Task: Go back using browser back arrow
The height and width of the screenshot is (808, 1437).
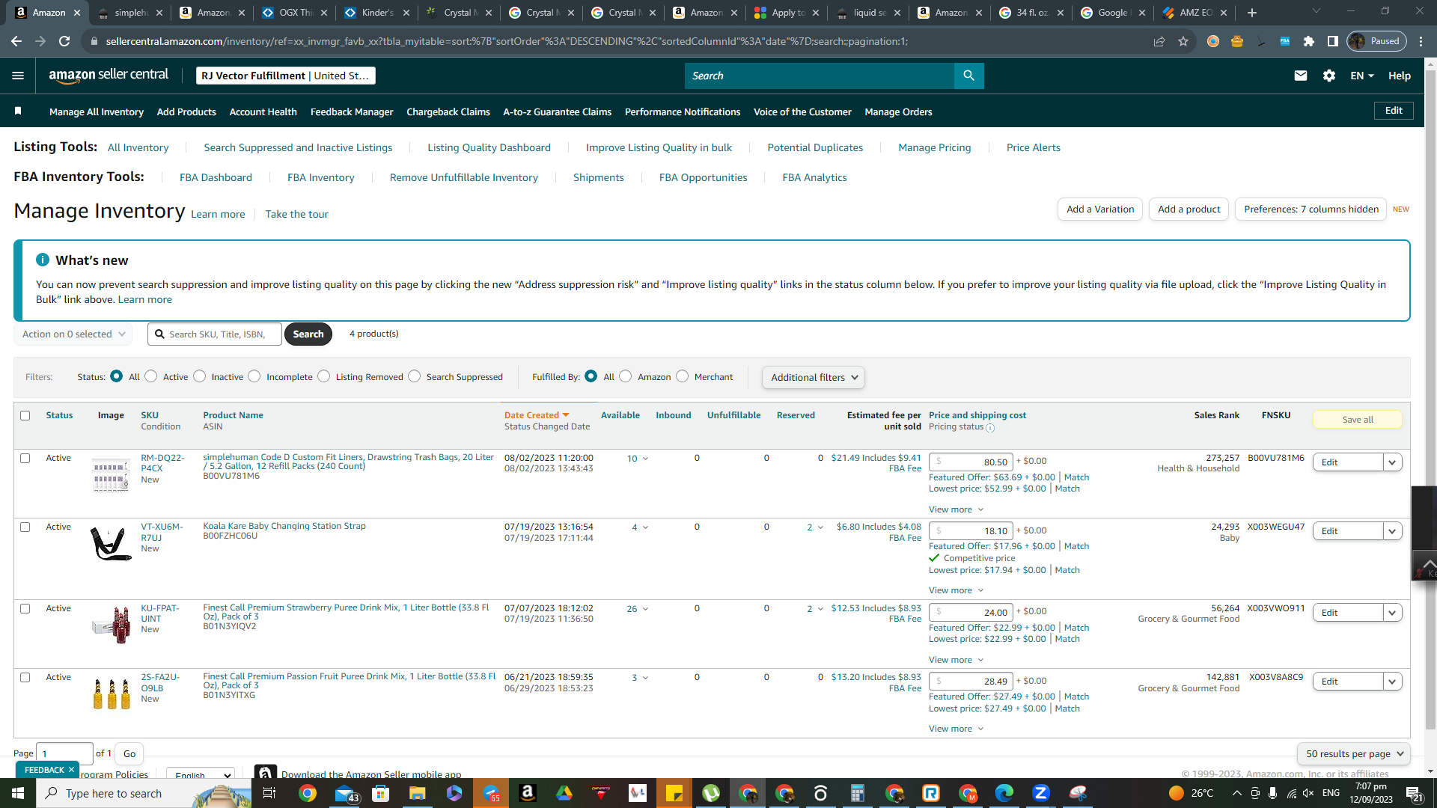Action: (x=16, y=41)
